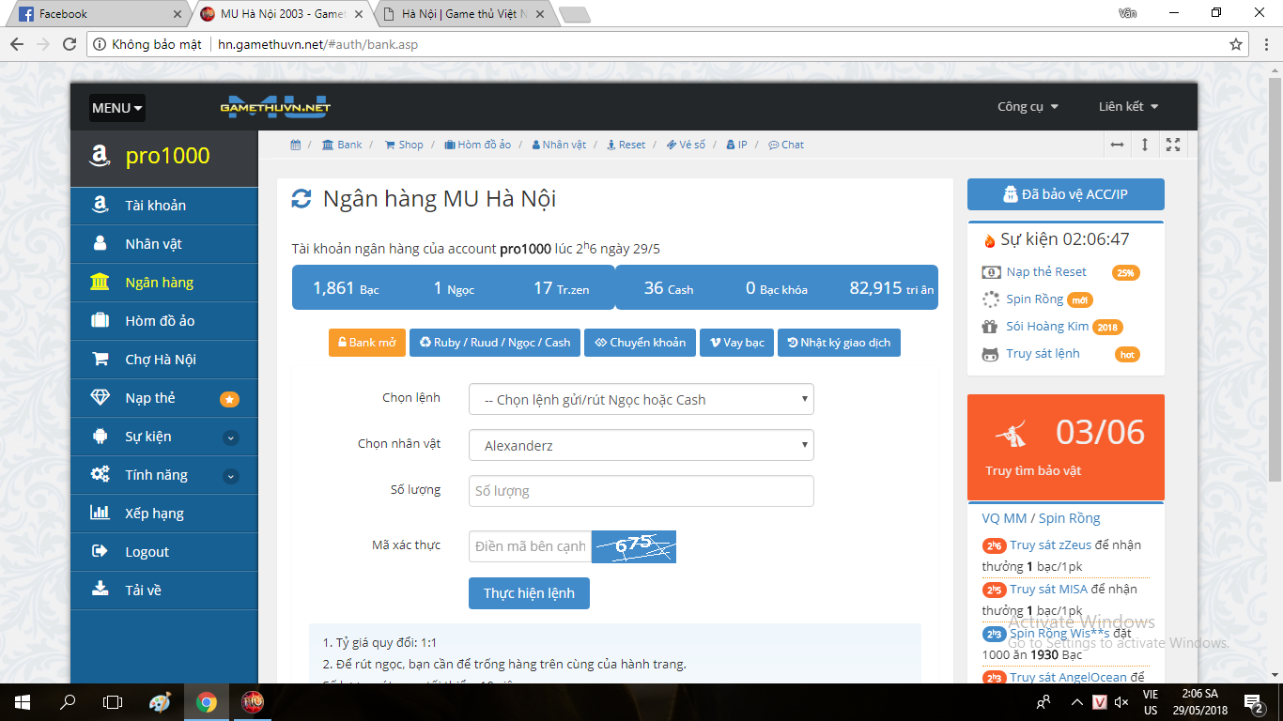Open Spin Rồng event link
The height and width of the screenshot is (721, 1283).
pos(1035,299)
